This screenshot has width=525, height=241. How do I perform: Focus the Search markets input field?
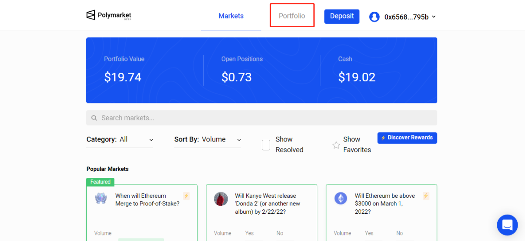coord(261,118)
